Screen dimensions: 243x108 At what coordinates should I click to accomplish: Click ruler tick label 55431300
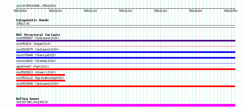[161, 11]
